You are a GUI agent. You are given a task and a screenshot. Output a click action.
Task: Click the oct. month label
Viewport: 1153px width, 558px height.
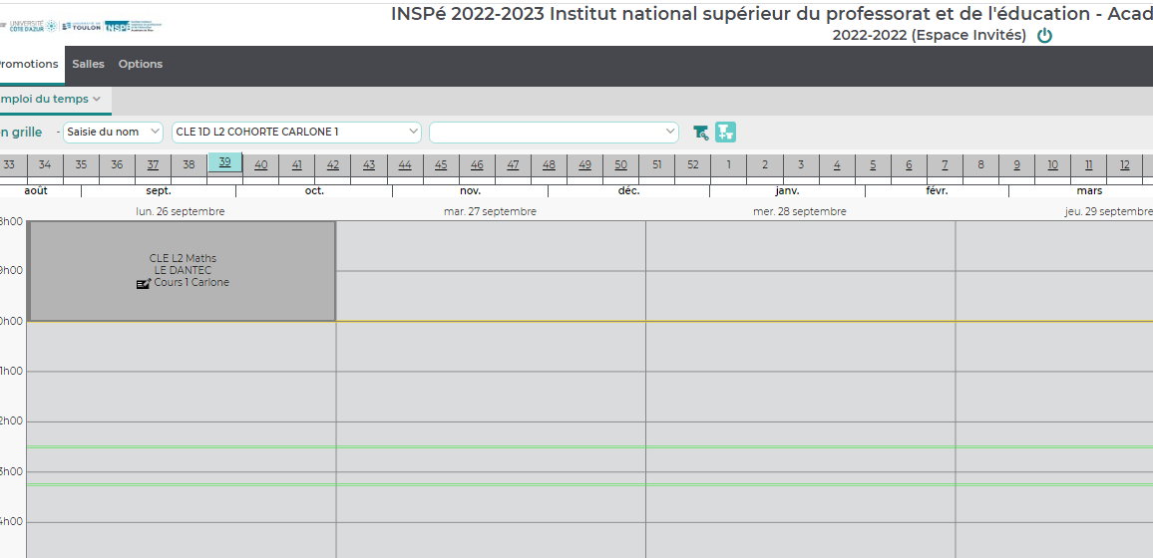[315, 191]
